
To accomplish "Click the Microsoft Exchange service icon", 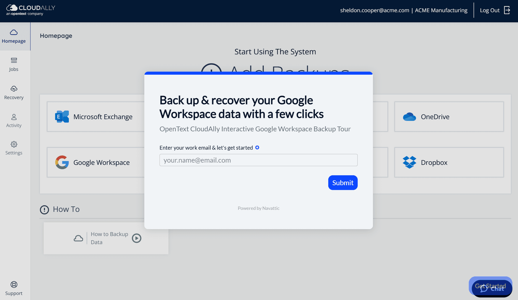I will click(62, 117).
